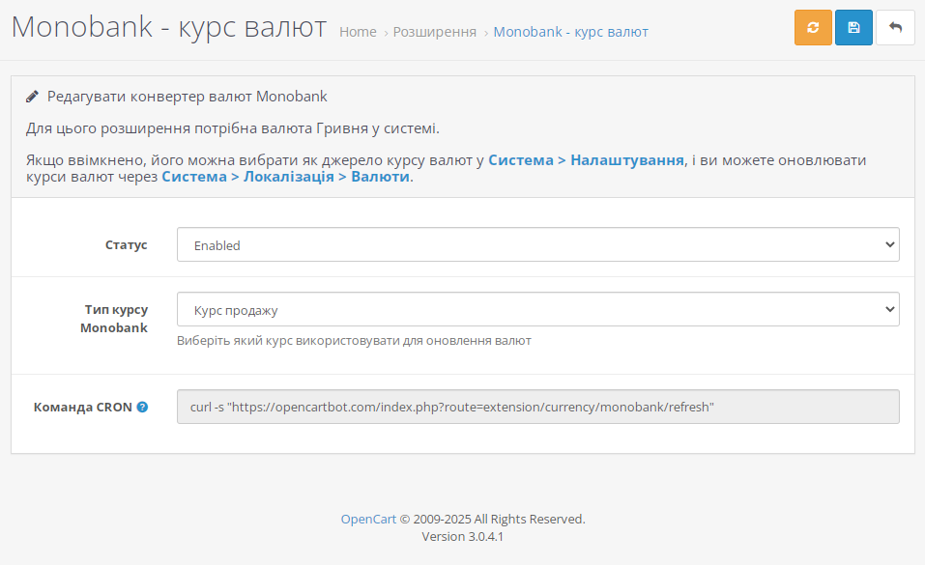Open the Статус dropdown
925x565 pixels.
[x=538, y=244]
